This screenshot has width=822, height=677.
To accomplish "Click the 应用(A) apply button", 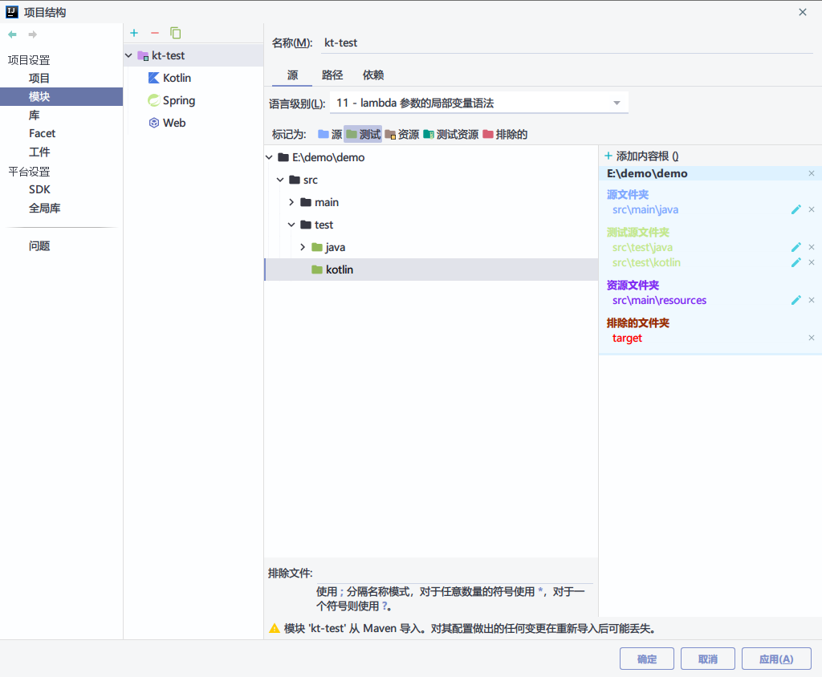I will coord(776,659).
